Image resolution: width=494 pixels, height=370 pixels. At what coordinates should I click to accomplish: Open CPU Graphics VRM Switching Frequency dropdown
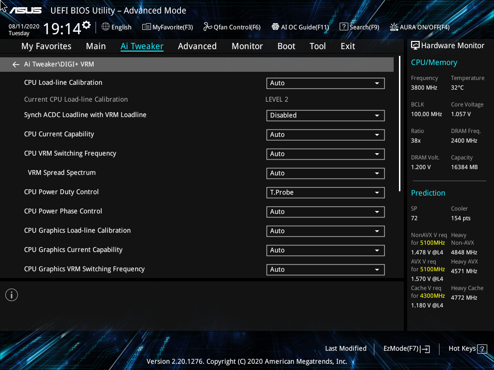[x=326, y=270]
